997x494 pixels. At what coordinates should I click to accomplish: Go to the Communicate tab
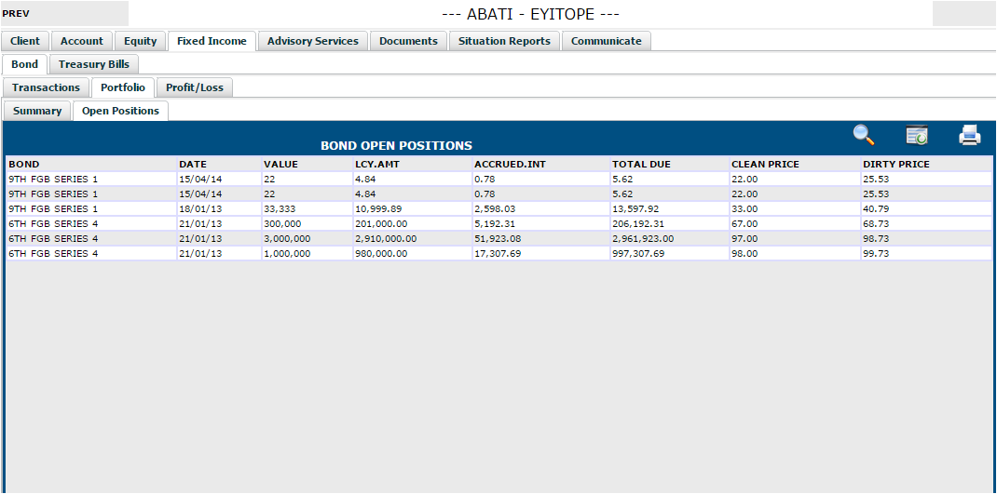(606, 41)
